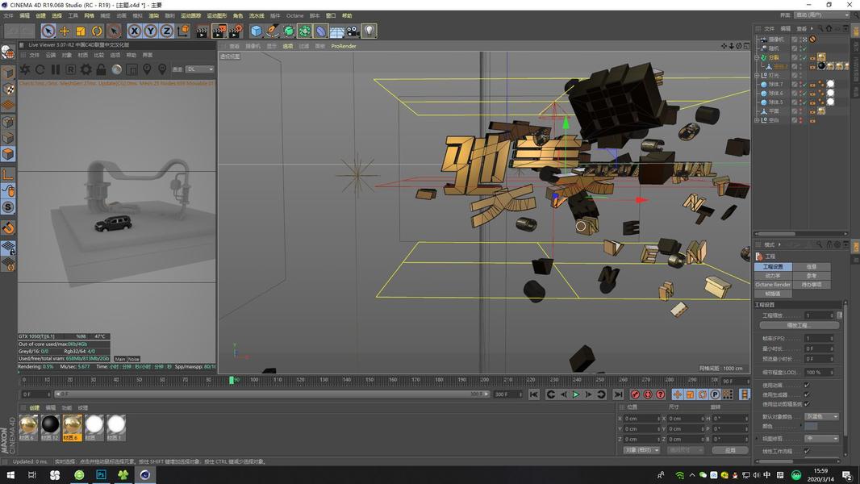Select the Move tool cross icon
Screen dimensions: 860x484
(x=65, y=31)
